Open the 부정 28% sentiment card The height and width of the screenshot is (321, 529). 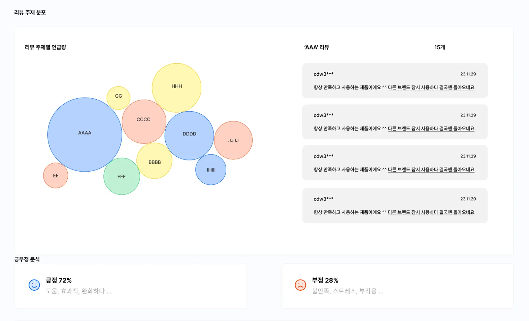397,286
